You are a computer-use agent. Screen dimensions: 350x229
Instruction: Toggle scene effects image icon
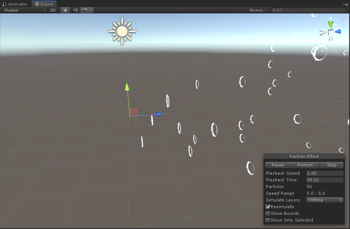pos(85,10)
